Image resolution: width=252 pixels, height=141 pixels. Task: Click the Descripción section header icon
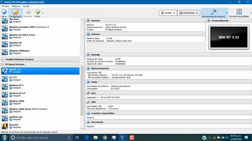88,122
